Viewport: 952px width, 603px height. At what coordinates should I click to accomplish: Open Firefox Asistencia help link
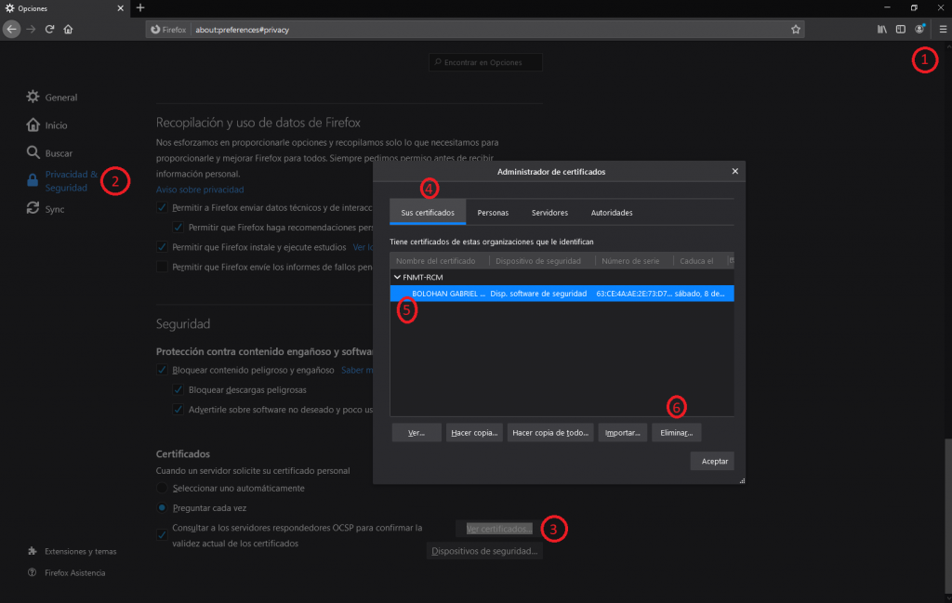[67, 572]
